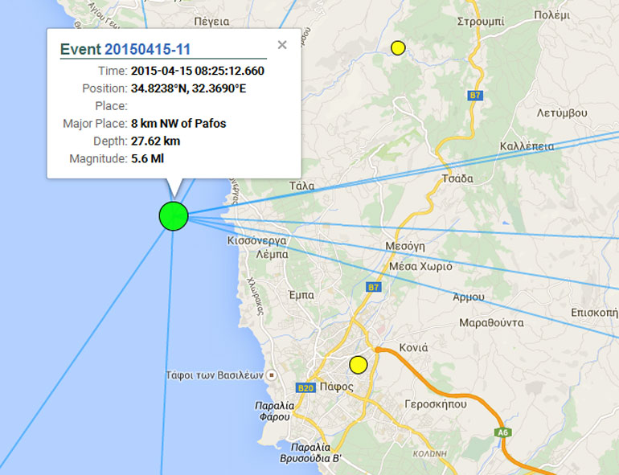This screenshot has width=619, height=475.
Task: Click the Πάφος city label
Action: coord(336,387)
